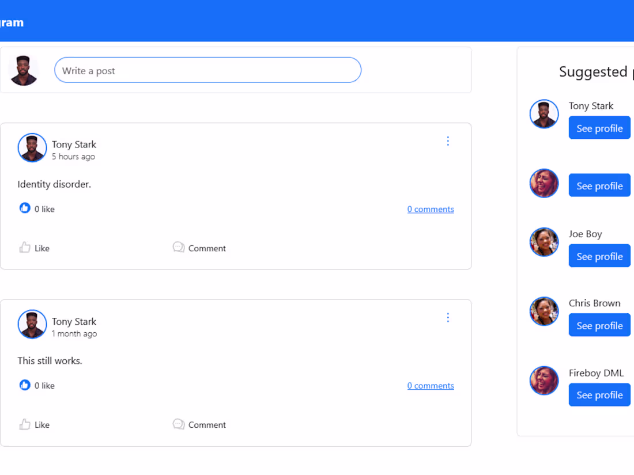Click thumbs-up Like icon on This still works post
The image size is (634, 475).
(x=25, y=424)
